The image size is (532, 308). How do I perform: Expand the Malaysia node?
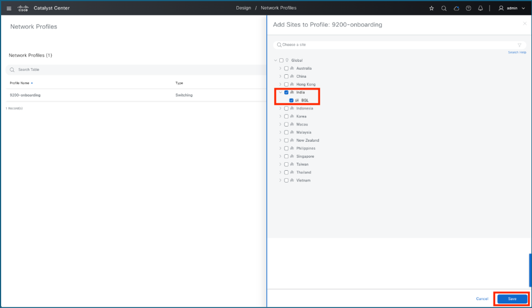tap(280, 132)
